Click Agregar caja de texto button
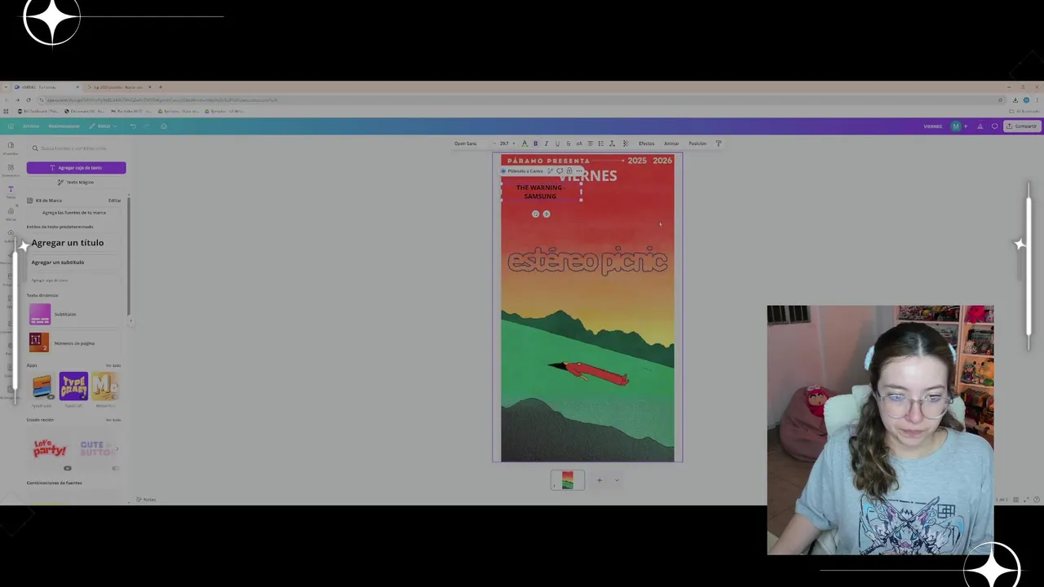Image resolution: width=1044 pixels, height=587 pixels. pos(76,168)
